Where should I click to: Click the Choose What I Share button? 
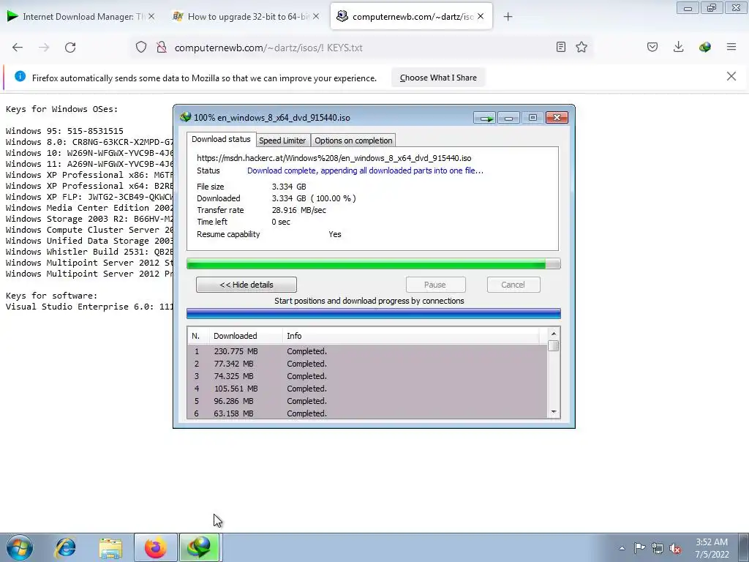pyautogui.click(x=438, y=78)
